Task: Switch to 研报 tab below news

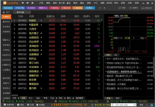Action: [x=118, y=98]
